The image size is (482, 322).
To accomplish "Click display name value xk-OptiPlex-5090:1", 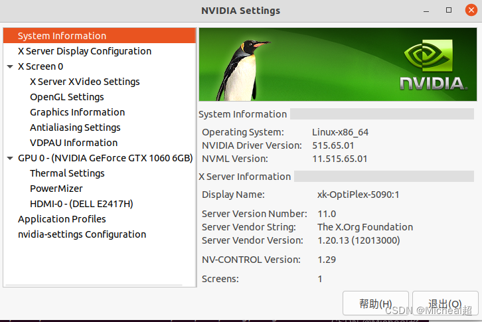I will tap(358, 195).
